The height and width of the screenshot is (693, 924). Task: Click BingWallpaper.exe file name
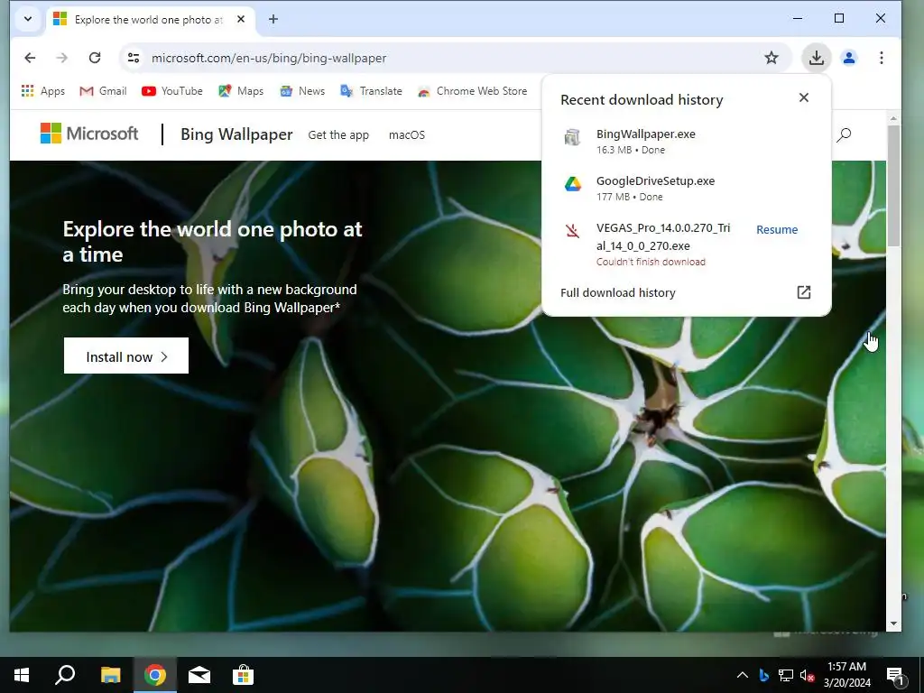(x=646, y=134)
